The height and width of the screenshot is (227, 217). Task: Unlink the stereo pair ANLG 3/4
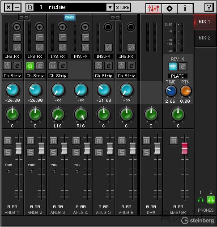coord(69,17)
